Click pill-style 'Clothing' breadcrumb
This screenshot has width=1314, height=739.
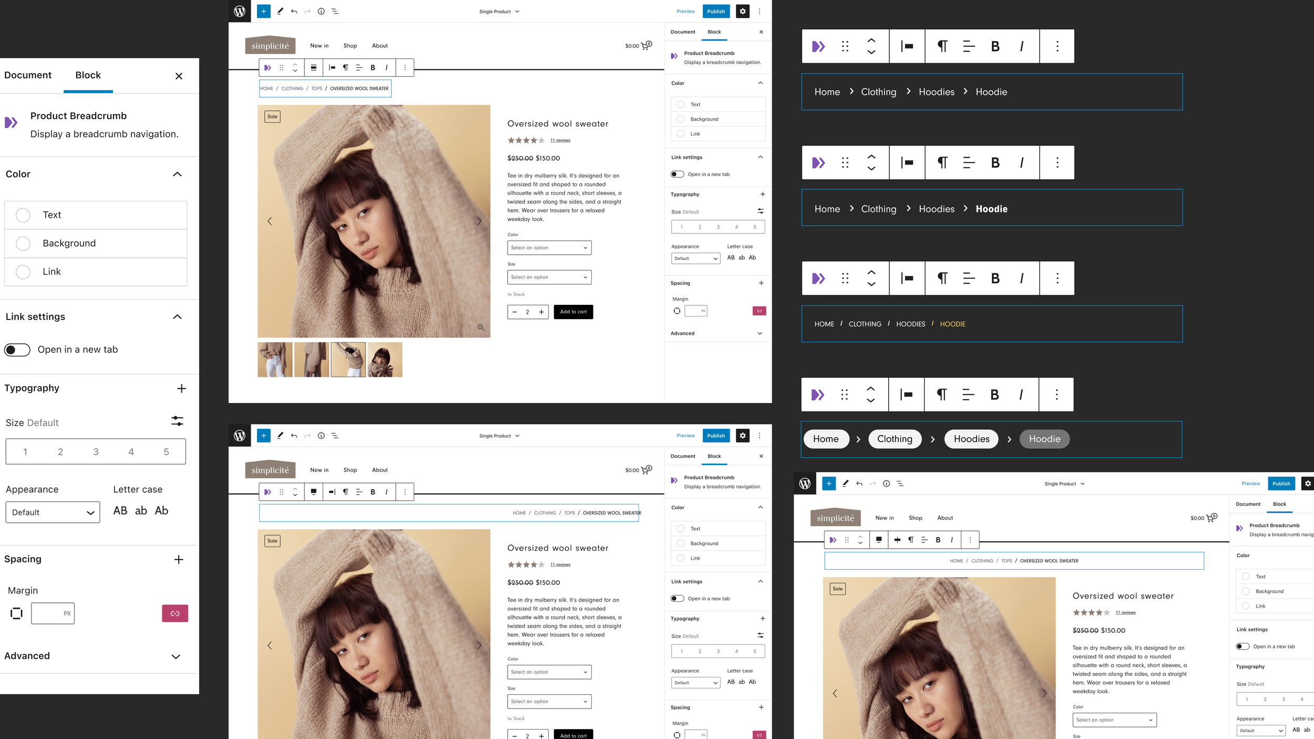895,439
